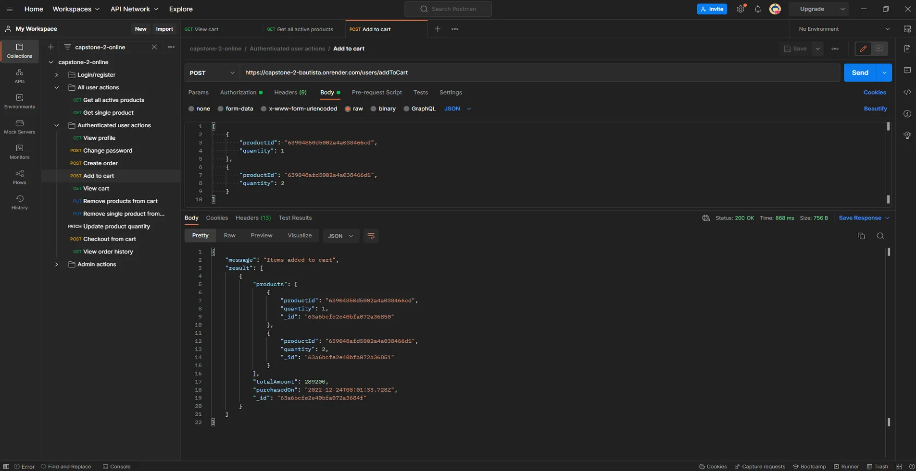Open the Flows sidebar icon
The height and width of the screenshot is (471, 916).
coord(19,176)
